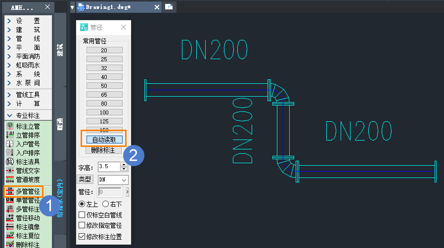444x248 pixels.
Task: Choose pipe diameter 25 button
Action: [104, 59]
